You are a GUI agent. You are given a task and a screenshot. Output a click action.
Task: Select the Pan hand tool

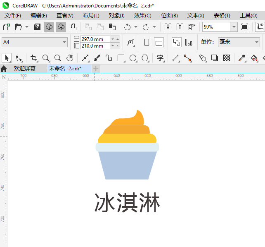click(70, 58)
